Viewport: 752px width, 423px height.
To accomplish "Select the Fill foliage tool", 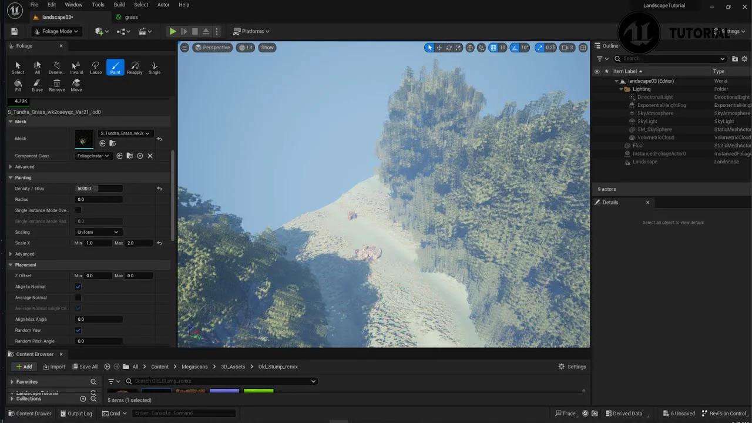I will pyautogui.click(x=18, y=85).
